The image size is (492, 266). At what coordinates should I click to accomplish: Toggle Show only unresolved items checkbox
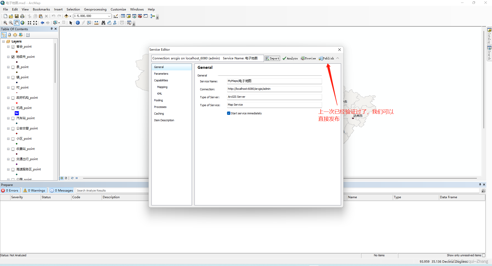pos(484,255)
